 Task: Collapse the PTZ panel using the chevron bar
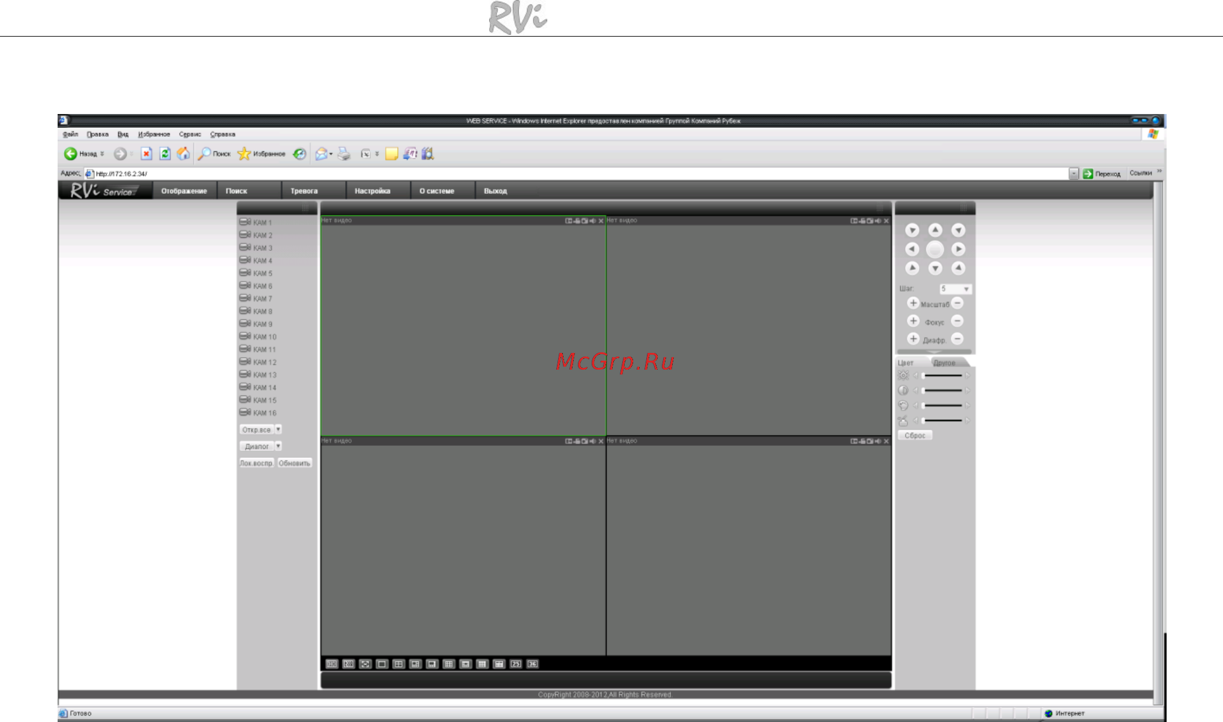[934, 352]
